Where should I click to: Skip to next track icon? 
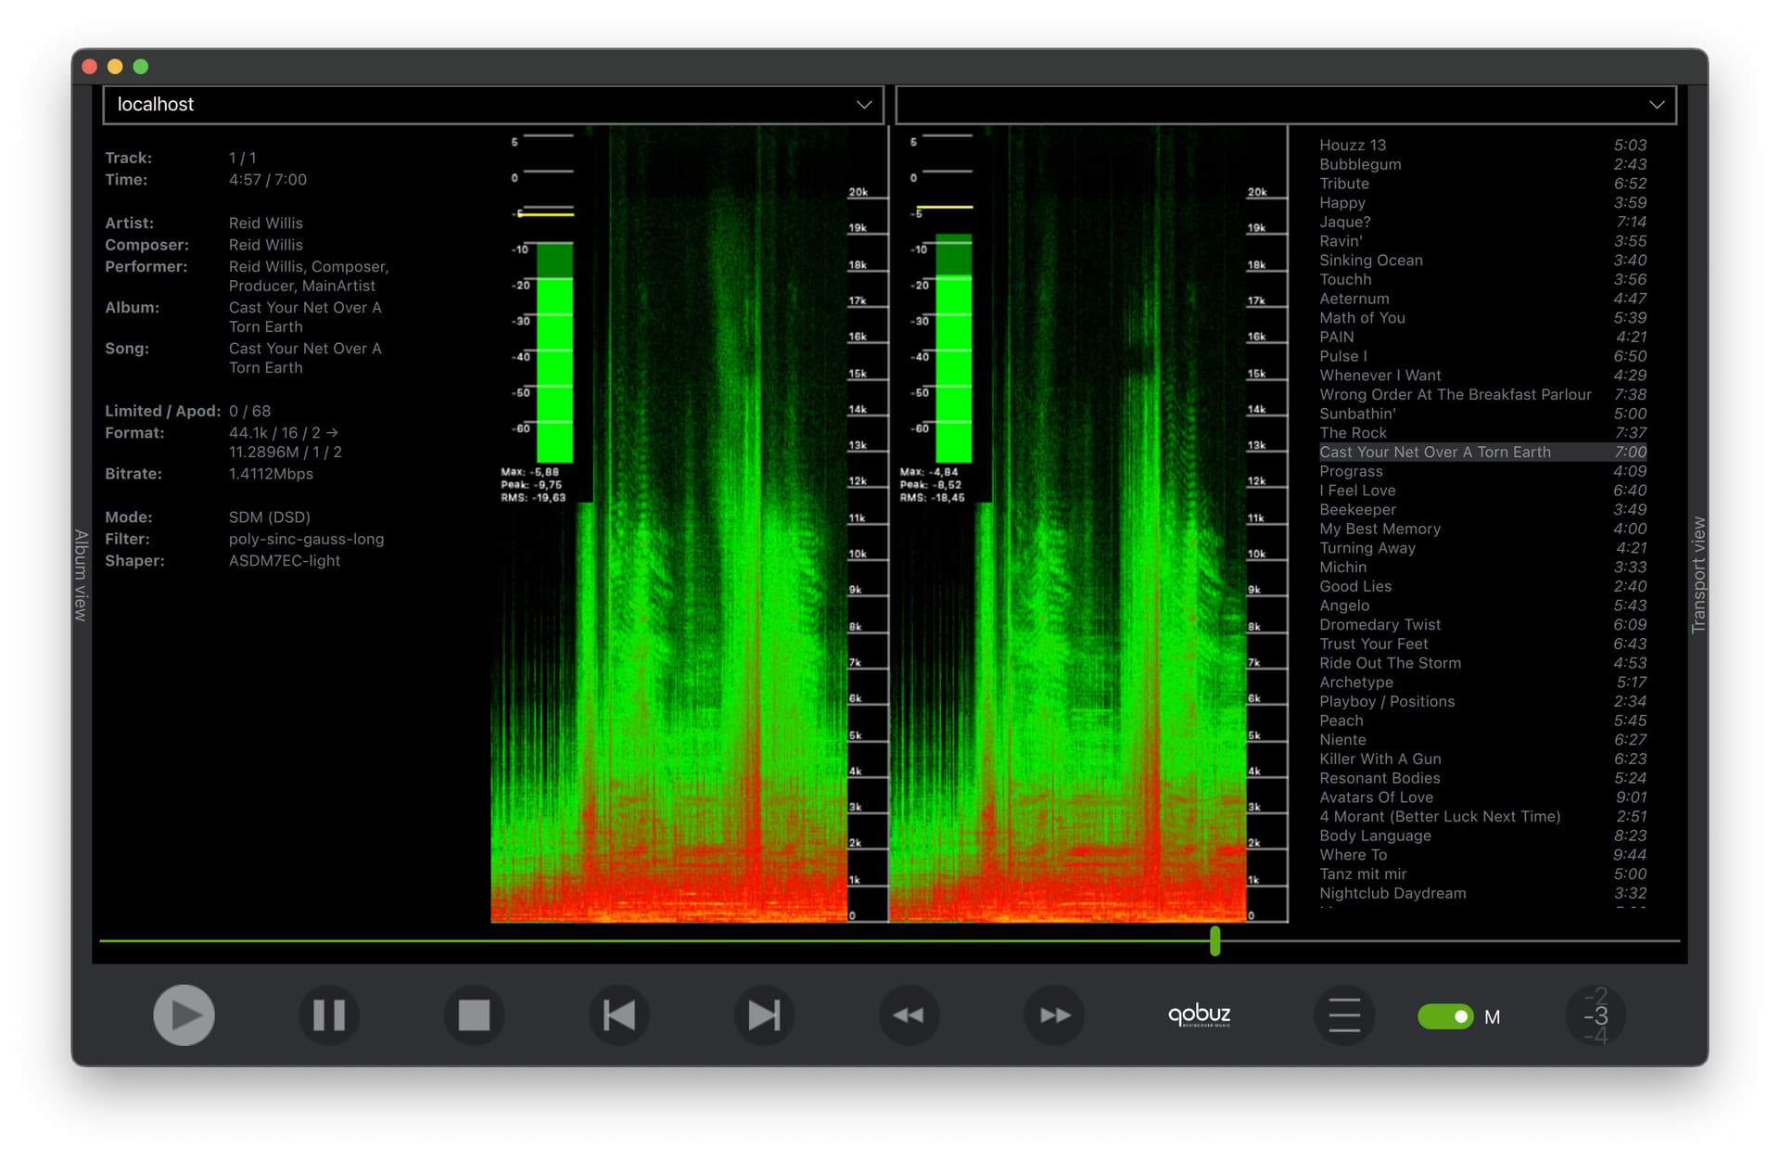click(x=764, y=1015)
